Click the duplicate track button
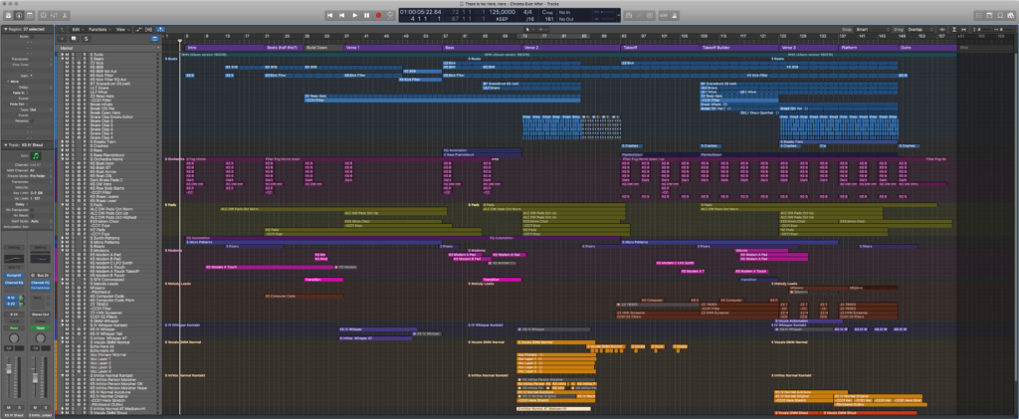This screenshot has height=419, width=1019. pyautogui.click(x=74, y=39)
